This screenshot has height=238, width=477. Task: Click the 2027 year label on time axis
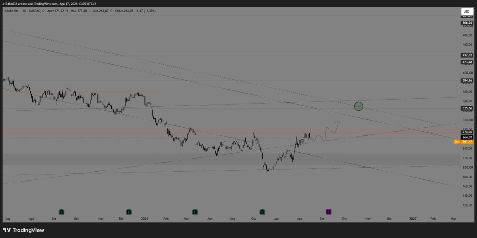pos(413,219)
